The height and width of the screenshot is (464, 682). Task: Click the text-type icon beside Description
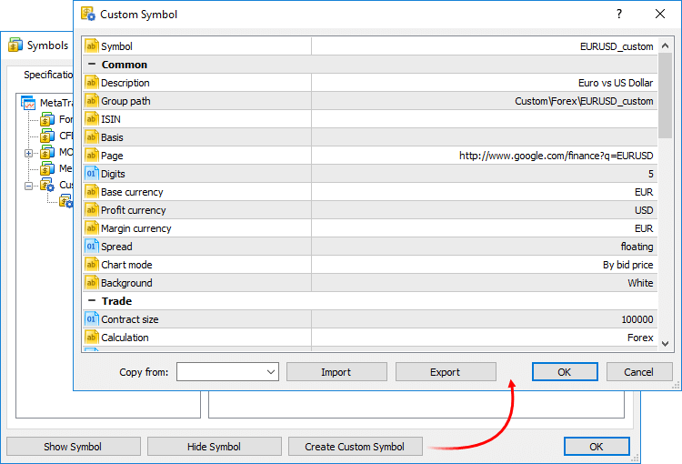[91, 83]
